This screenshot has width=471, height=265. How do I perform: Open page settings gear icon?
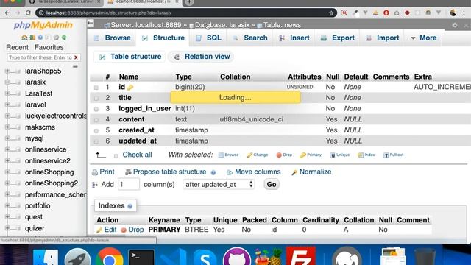(455, 25)
